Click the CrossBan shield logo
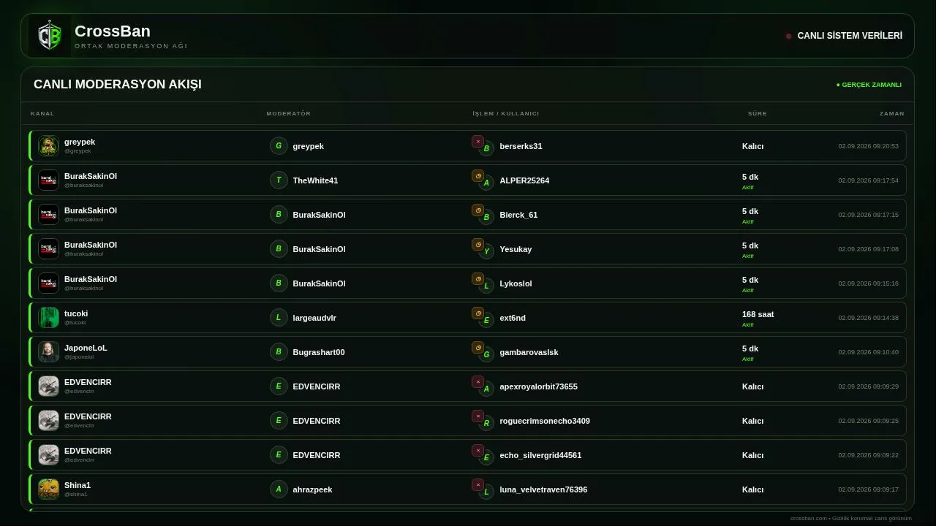This screenshot has width=936, height=526. pyautogui.click(x=50, y=36)
